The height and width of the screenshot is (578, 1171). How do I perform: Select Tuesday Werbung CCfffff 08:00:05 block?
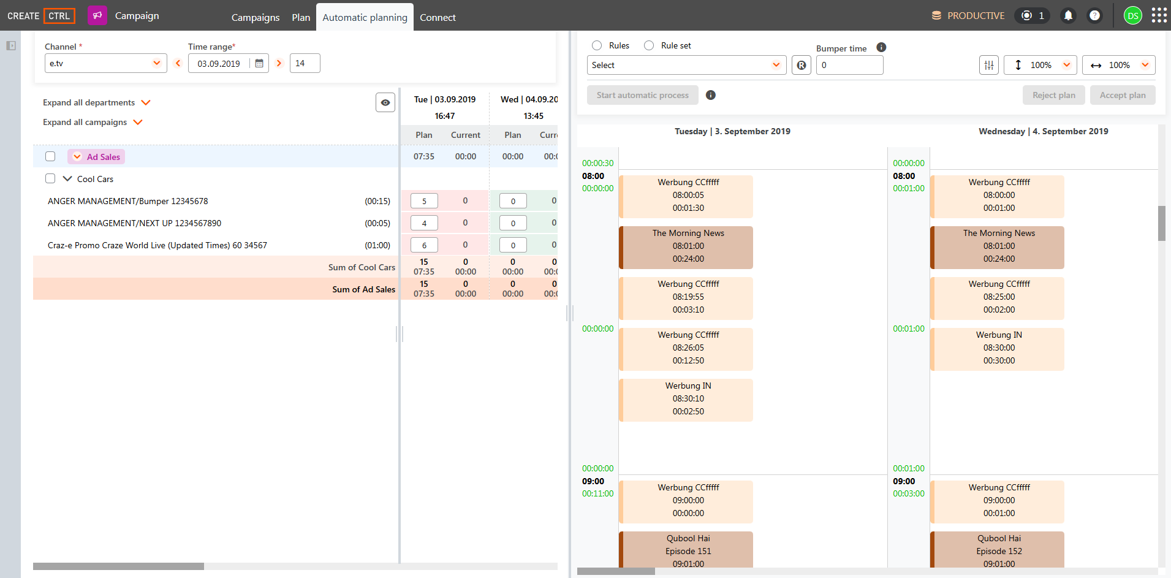point(686,197)
